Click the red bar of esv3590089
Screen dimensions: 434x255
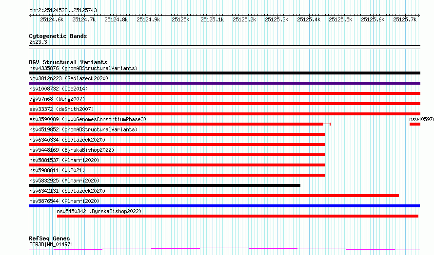pyautogui.click(x=176, y=124)
